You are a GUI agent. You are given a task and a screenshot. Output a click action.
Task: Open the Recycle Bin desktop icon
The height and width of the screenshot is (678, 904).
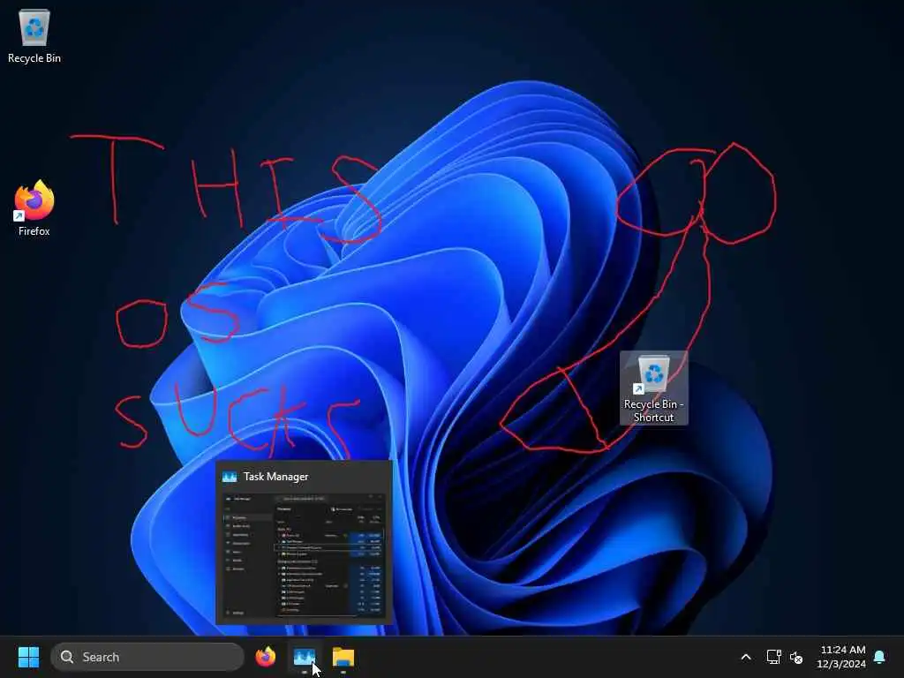tap(34, 36)
